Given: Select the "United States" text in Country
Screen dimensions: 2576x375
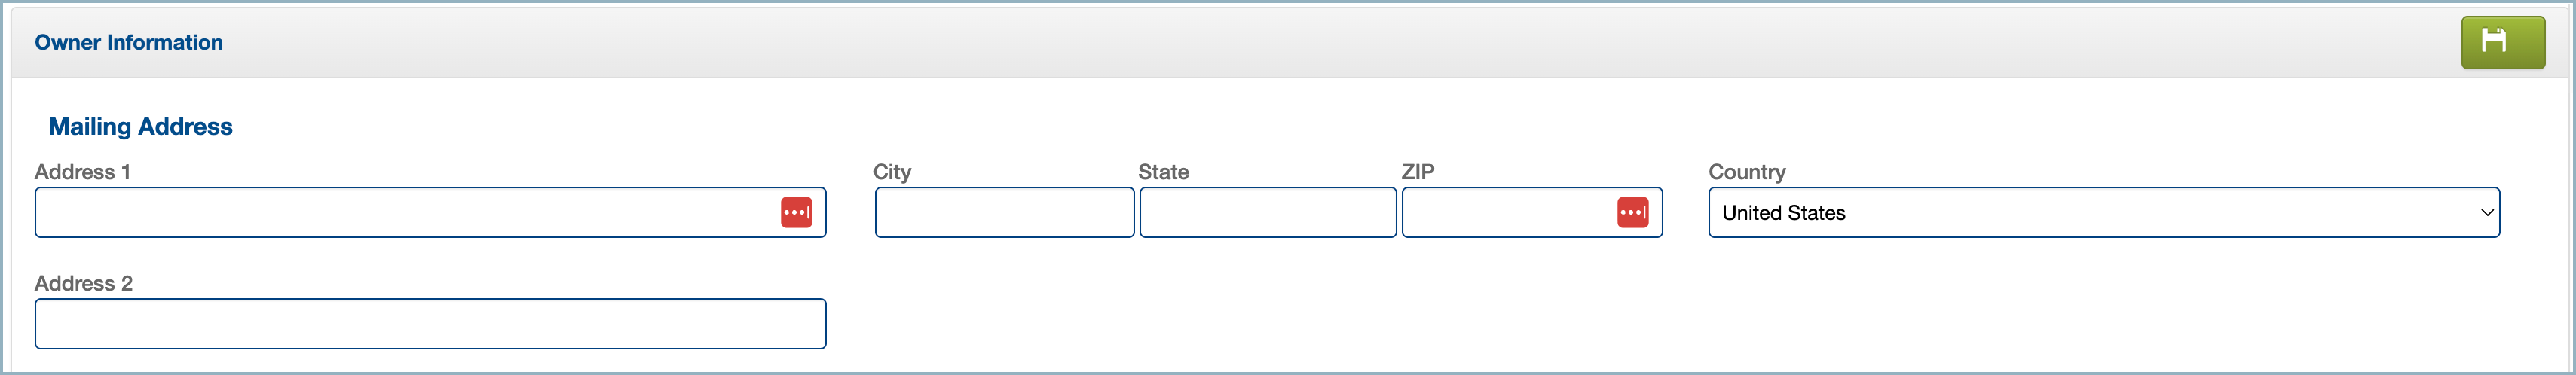Looking at the screenshot, I should tap(1783, 212).
